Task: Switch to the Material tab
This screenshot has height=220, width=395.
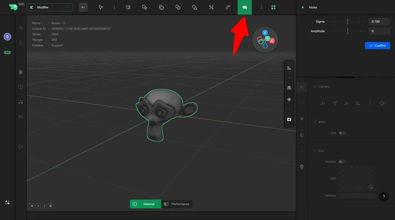Action: pyautogui.click(x=145, y=204)
